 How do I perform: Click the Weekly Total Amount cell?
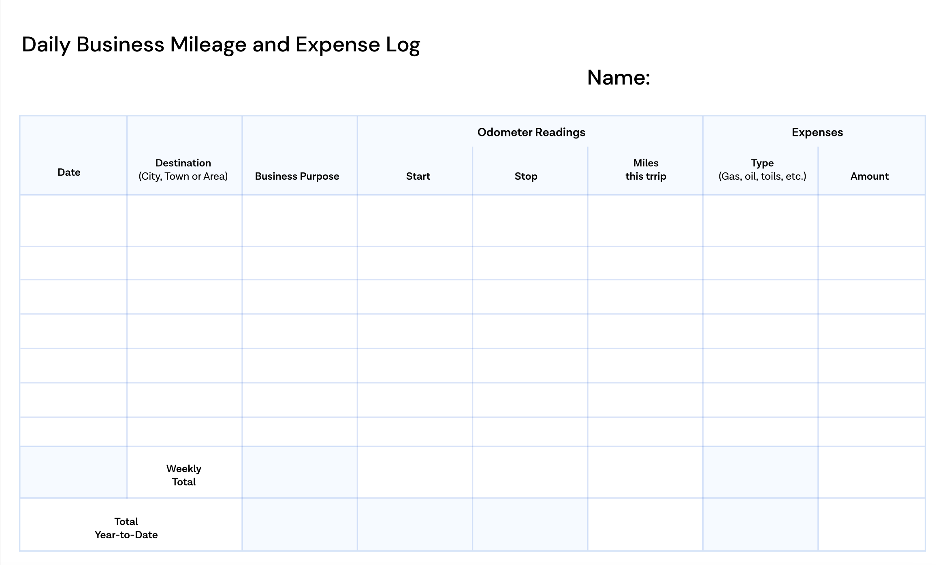pos(871,472)
